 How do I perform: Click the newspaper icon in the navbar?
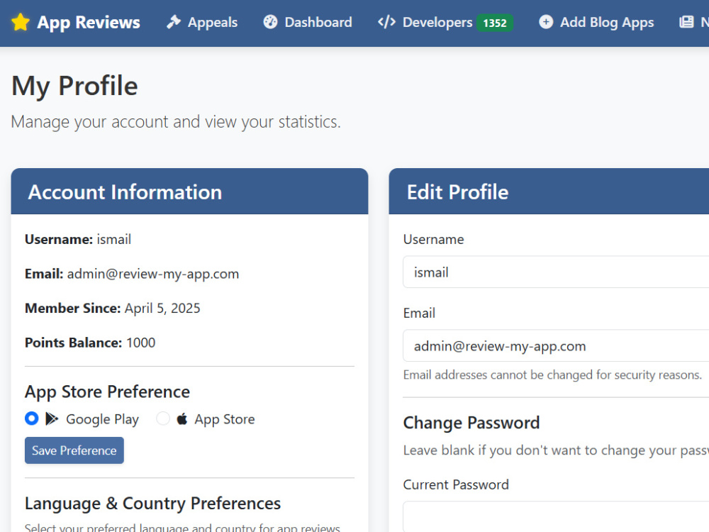point(686,22)
